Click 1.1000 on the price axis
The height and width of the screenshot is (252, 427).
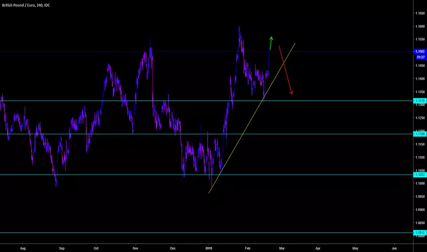click(x=420, y=183)
